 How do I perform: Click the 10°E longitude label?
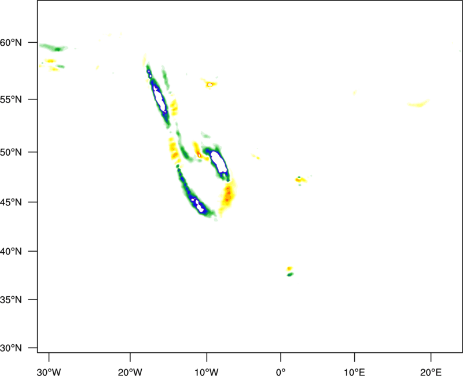pyautogui.click(x=354, y=372)
